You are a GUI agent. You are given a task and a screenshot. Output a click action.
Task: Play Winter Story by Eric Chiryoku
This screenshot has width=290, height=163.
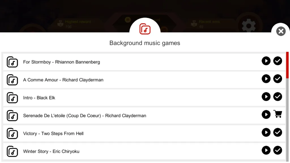pos(266,150)
